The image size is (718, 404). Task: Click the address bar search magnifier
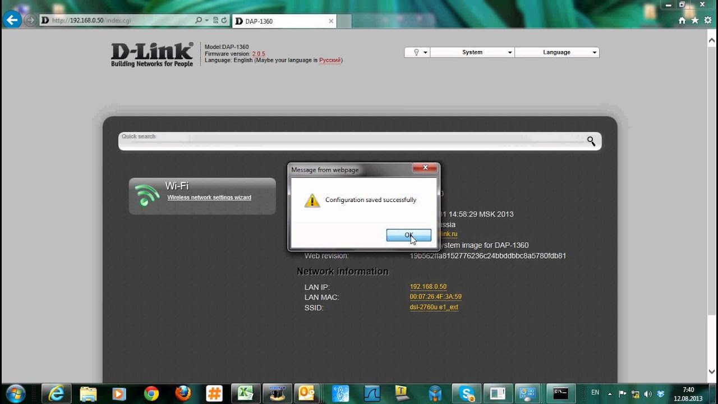tap(199, 20)
